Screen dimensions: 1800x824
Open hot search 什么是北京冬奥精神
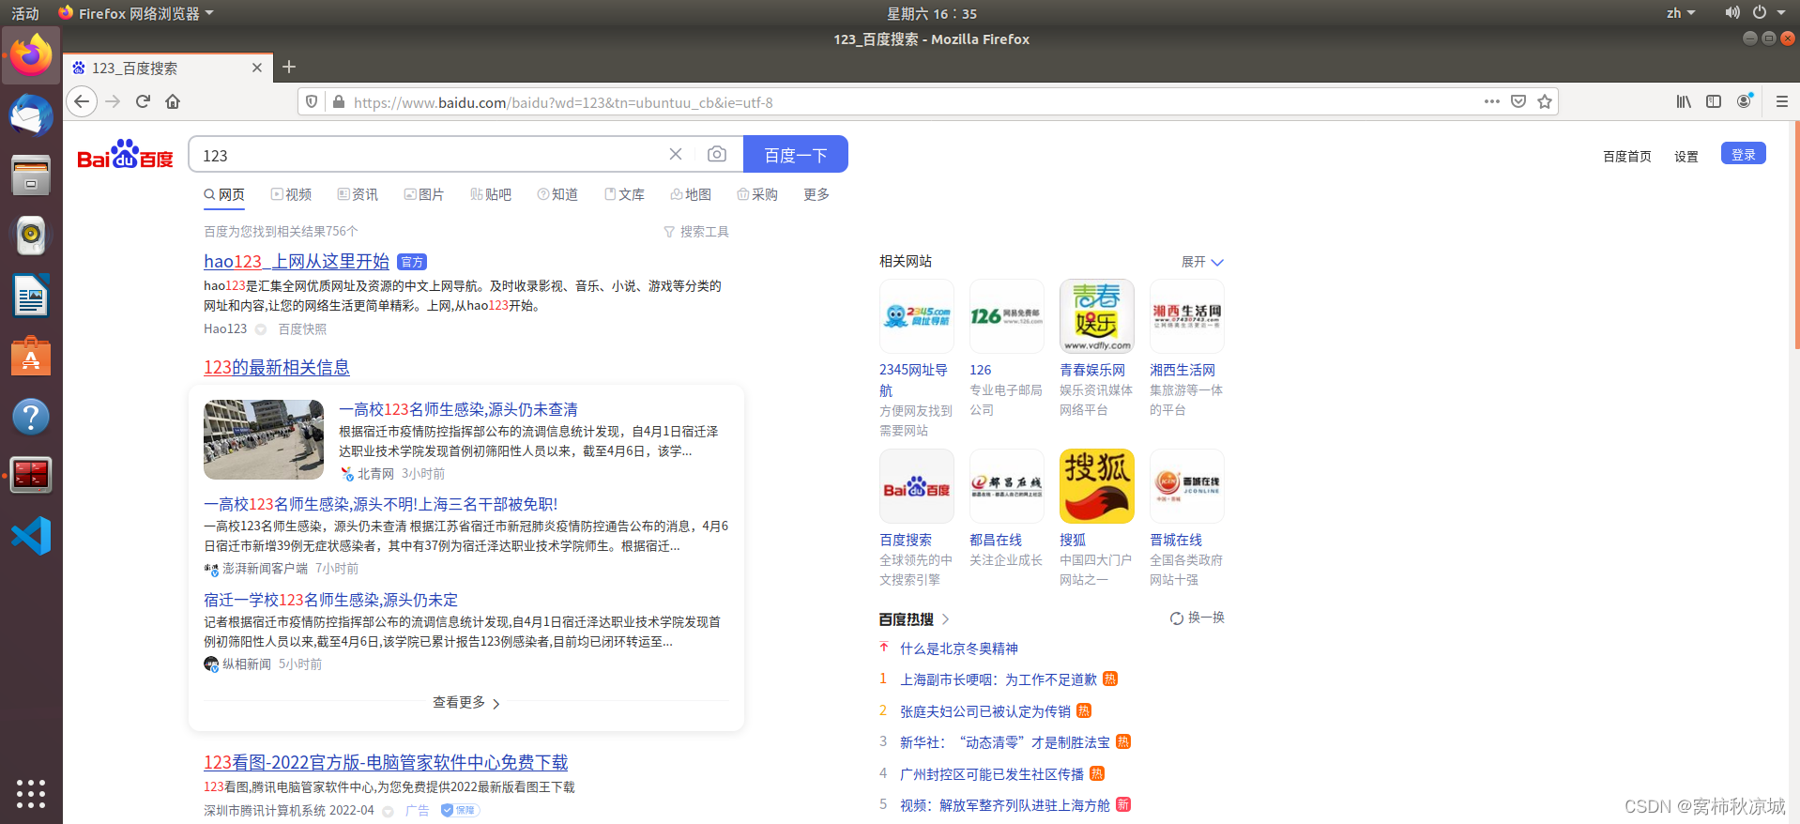(x=959, y=649)
